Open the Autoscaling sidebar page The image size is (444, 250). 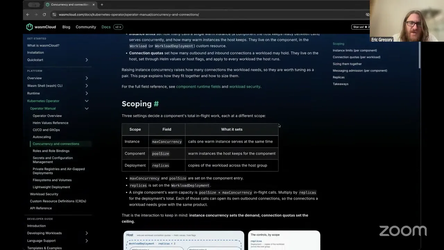pos(42,137)
